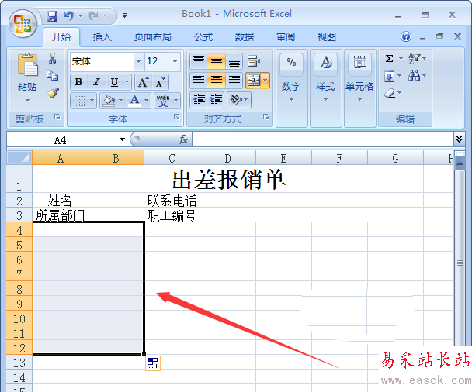Image resolution: width=472 pixels, height=392 pixels.
Task: Open the 样式 styles group
Action: (325, 87)
